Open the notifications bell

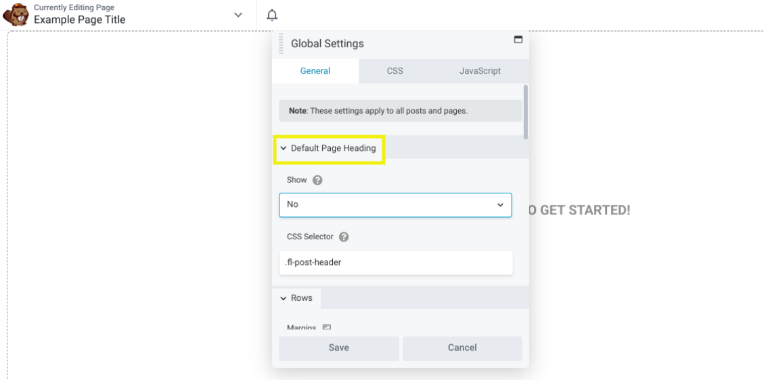[x=272, y=15]
